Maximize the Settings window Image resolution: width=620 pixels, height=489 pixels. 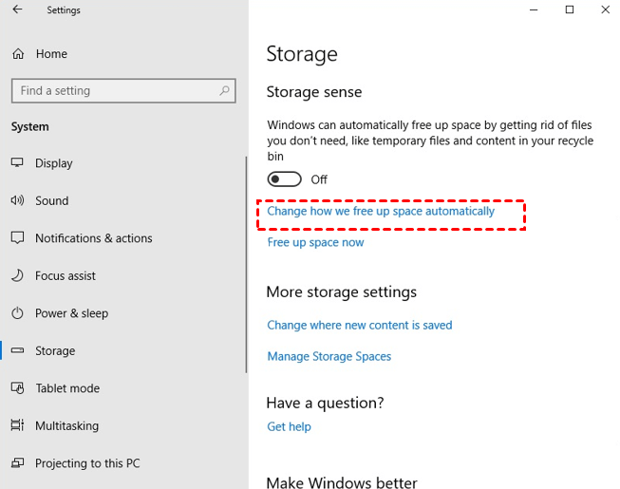coord(569,10)
